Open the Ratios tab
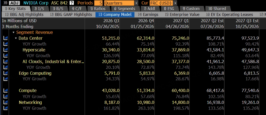The width and height of the screenshot is (266, 115). [x=98, y=9]
